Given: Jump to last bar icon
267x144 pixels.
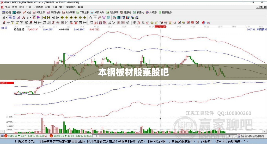Looking at the screenshot, I should (48, 18).
